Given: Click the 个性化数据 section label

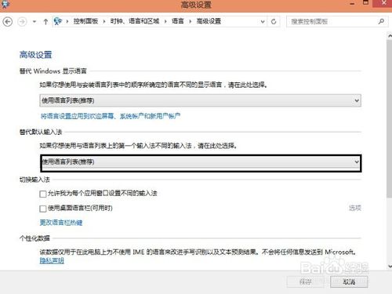Looking at the screenshot, I should (x=34, y=238).
